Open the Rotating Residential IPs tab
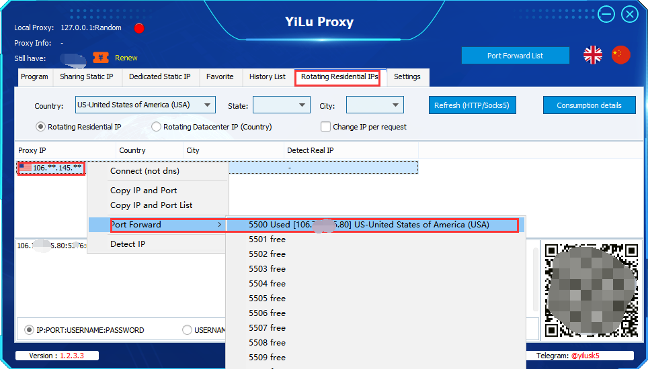The image size is (648, 369). (339, 76)
